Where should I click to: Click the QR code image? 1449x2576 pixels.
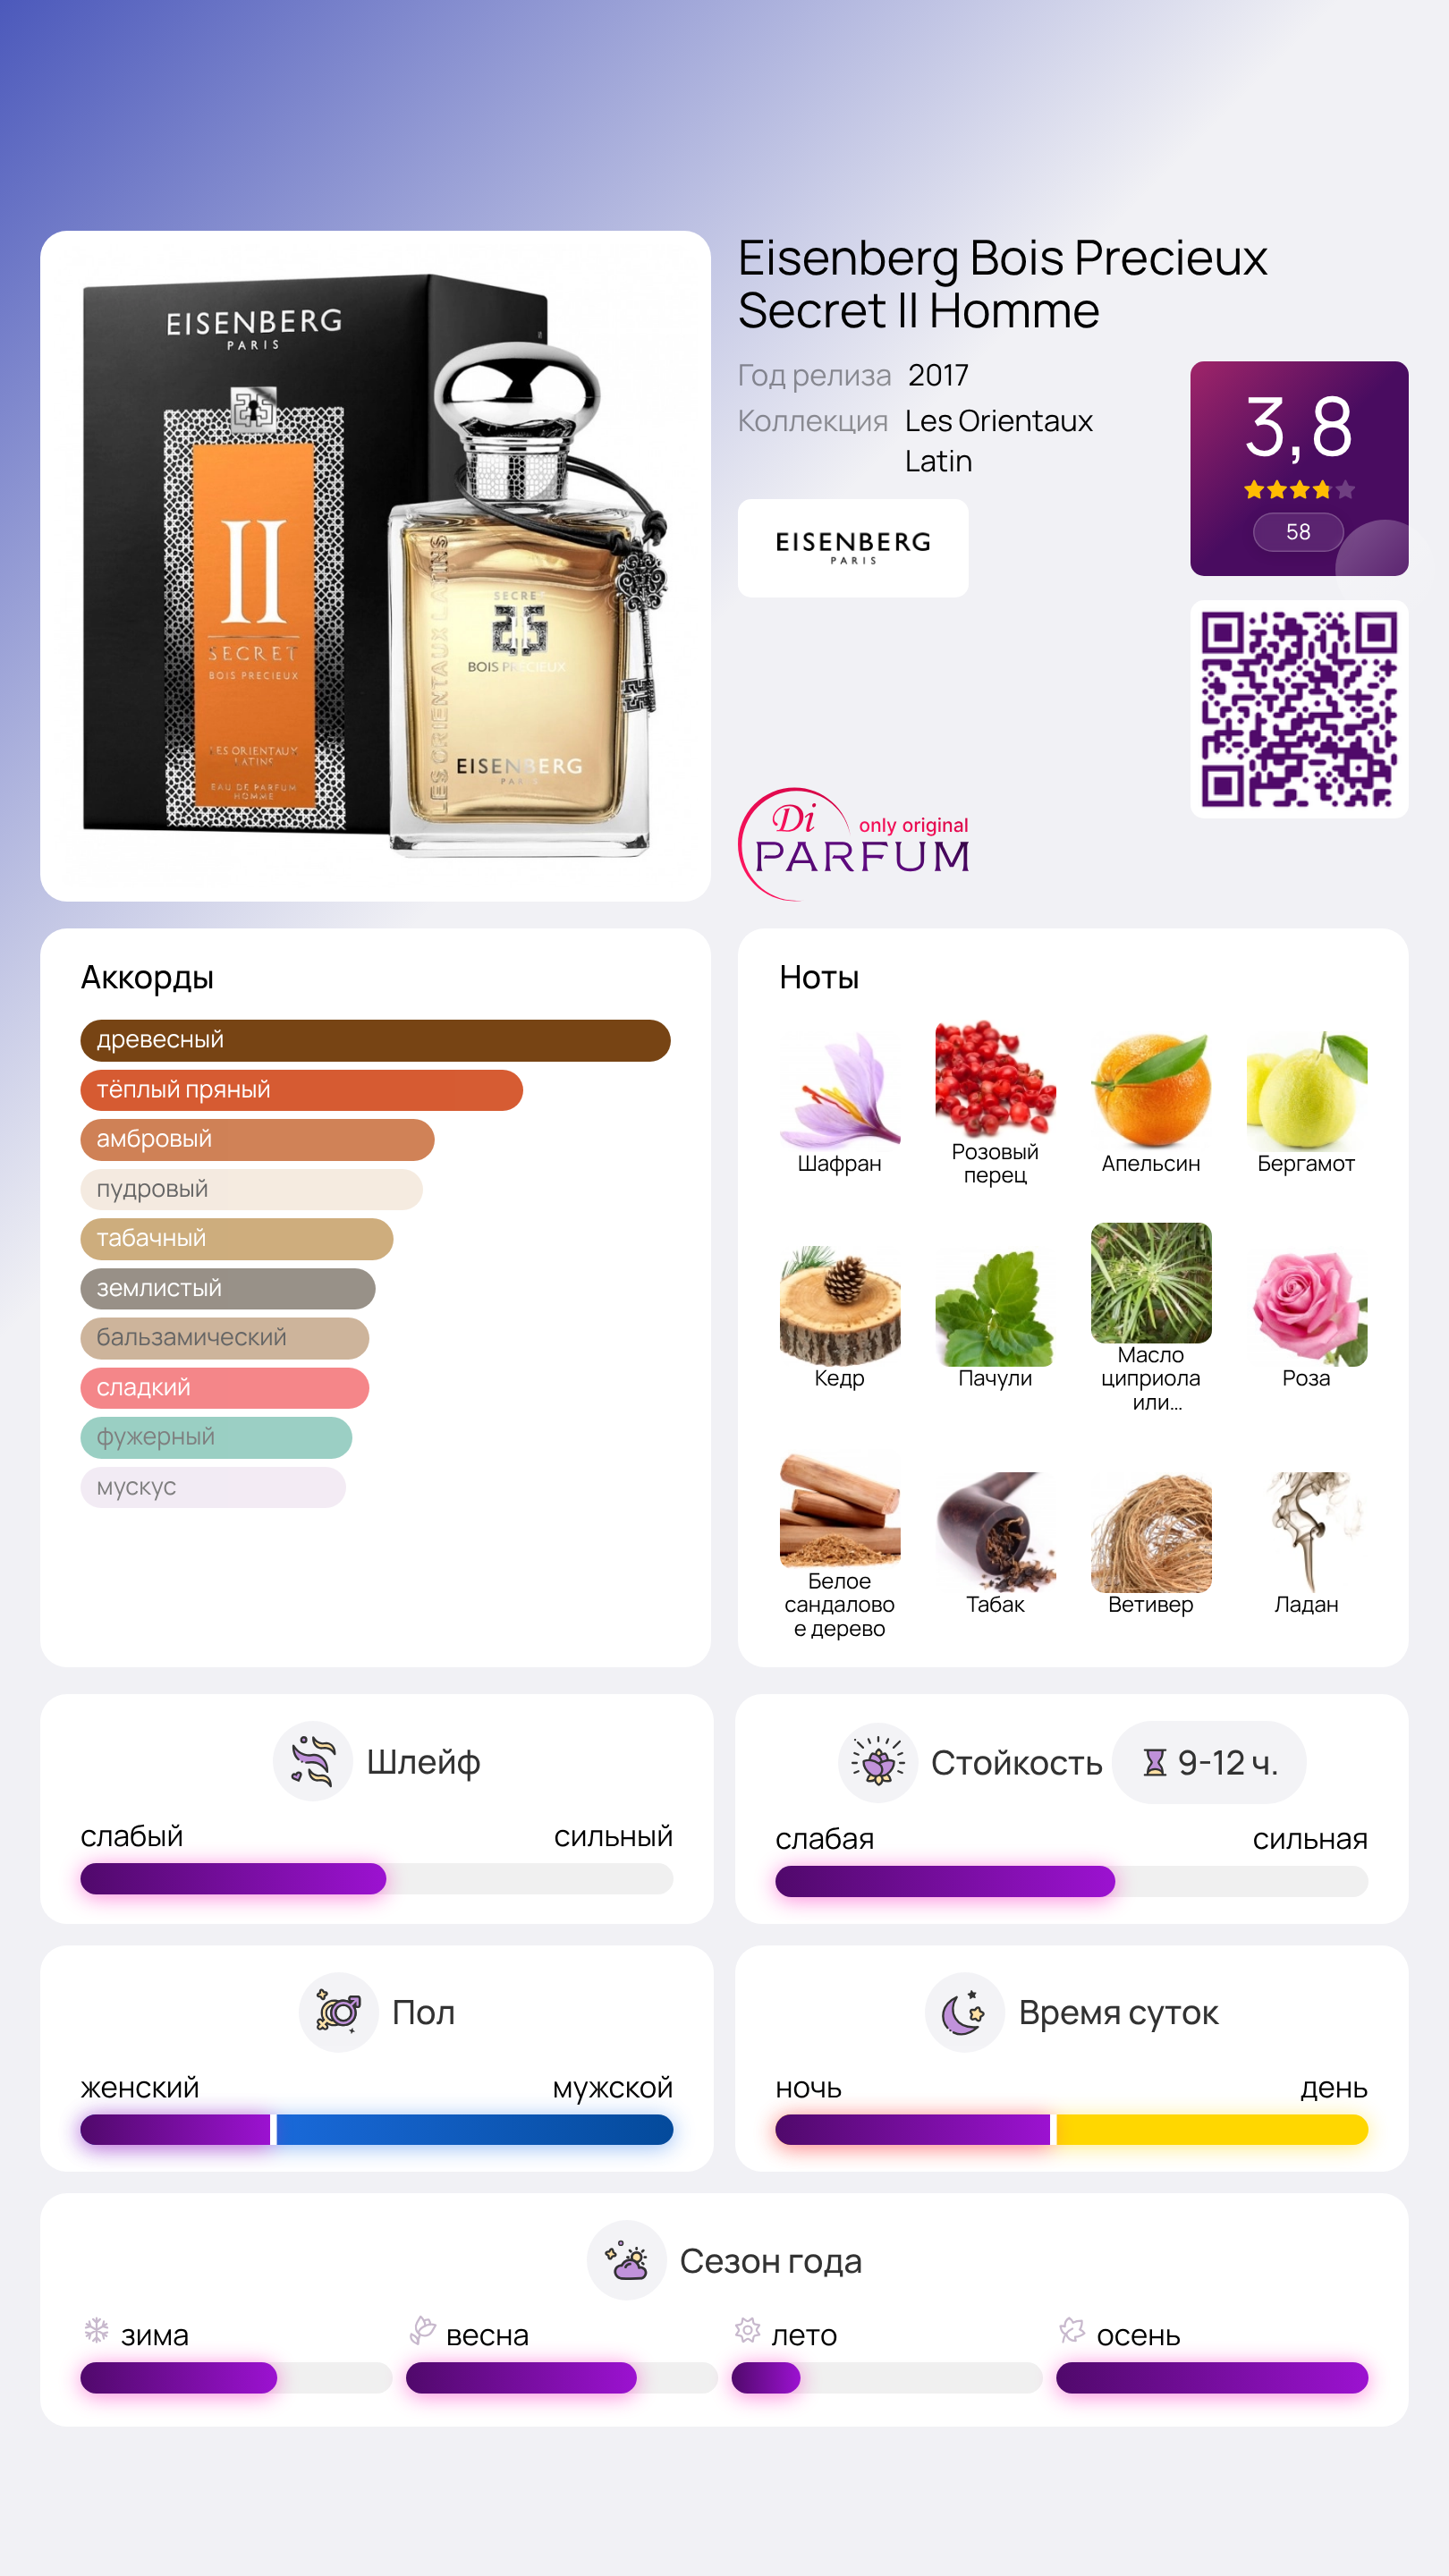1299,709
